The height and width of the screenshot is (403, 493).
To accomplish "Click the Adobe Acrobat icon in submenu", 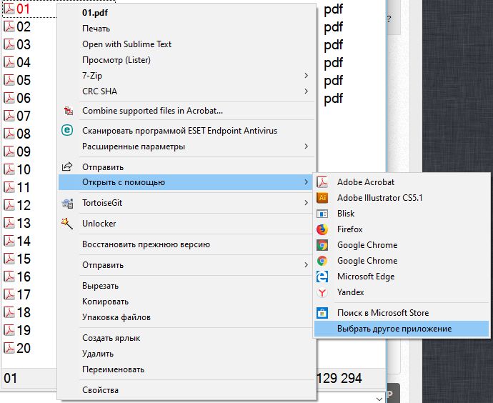I will 322,182.
